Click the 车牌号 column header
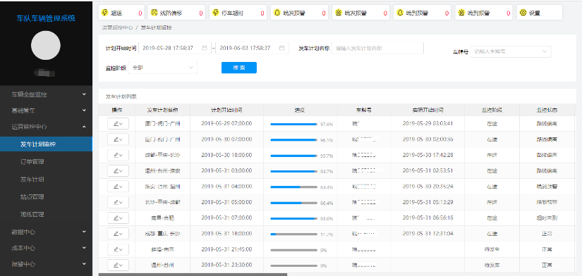The image size is (582, 276). 364,110
